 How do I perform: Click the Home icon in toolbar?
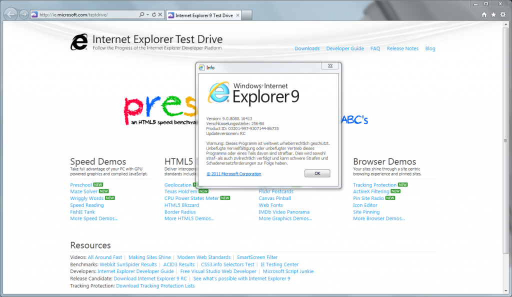tap(484, 14)
